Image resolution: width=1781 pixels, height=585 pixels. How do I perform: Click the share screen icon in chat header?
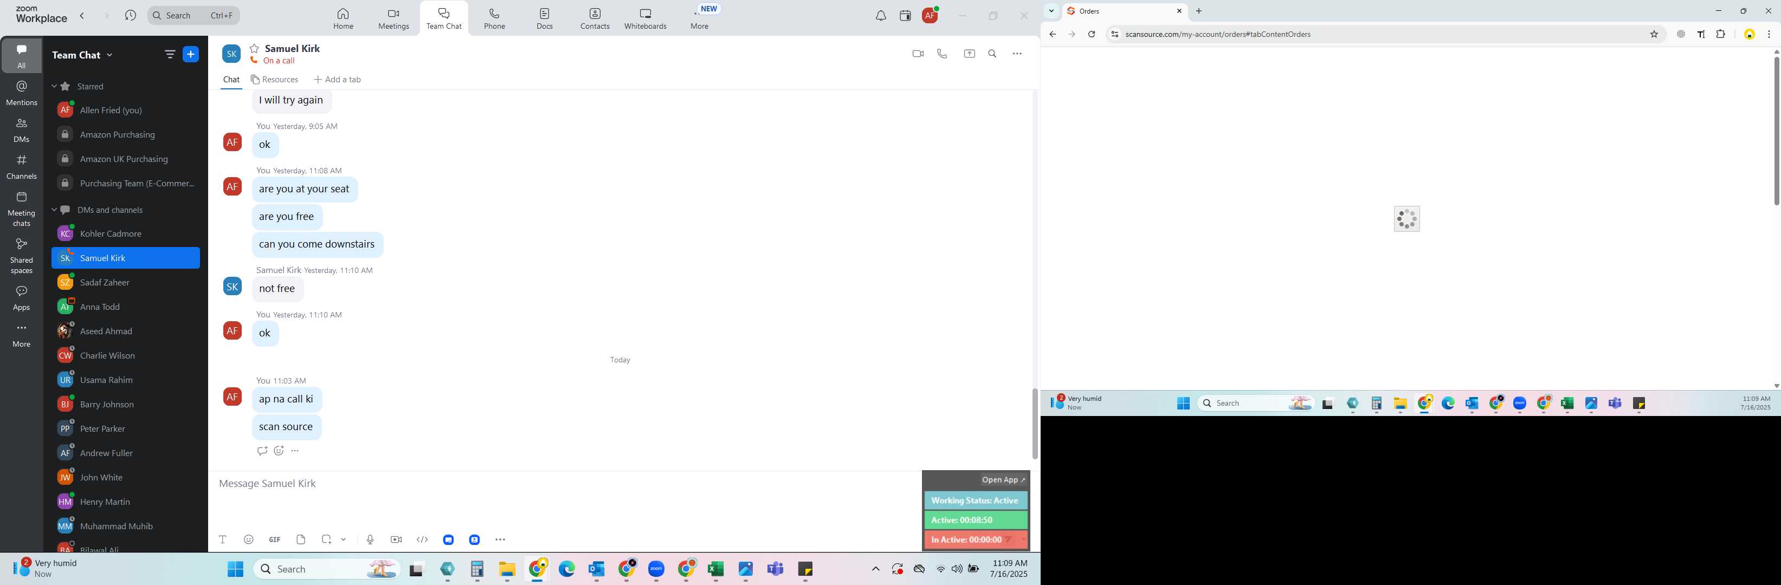tap(969, 54)
